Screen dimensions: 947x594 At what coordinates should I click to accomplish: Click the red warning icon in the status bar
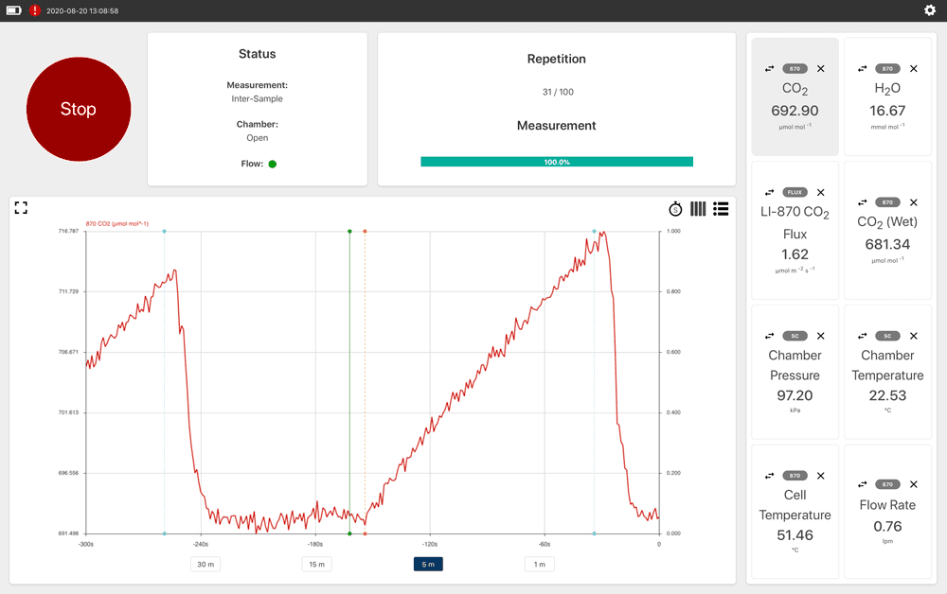coord(34,10)
